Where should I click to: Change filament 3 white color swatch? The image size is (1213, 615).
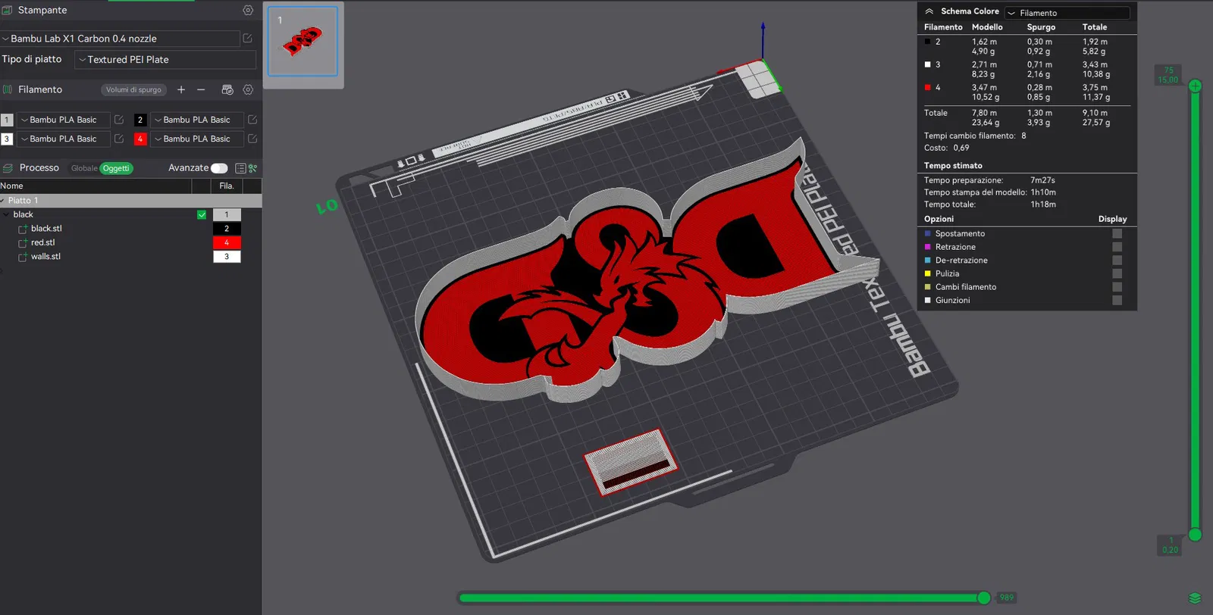(x=7, y=139)
